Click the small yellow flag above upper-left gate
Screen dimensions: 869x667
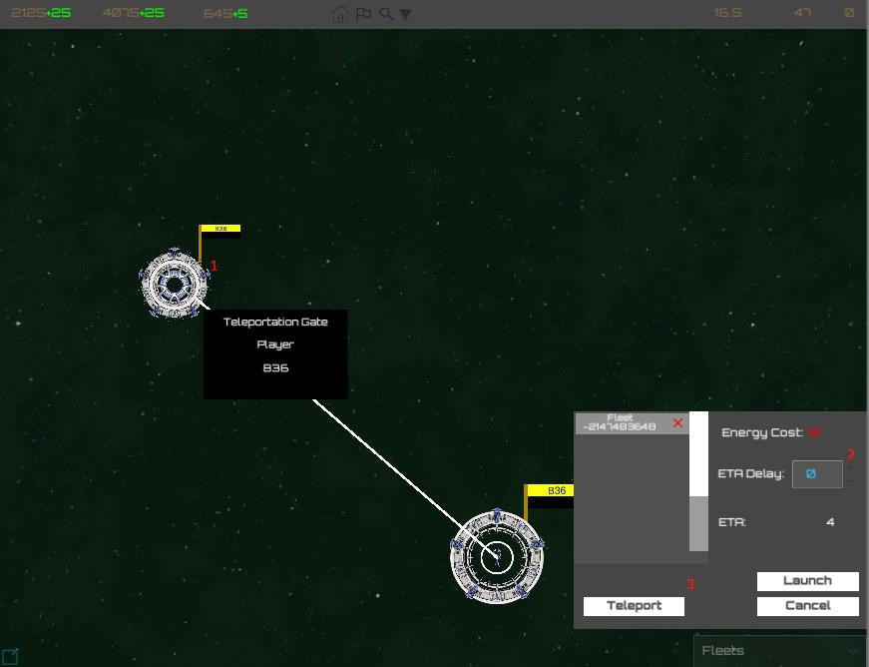[220, 229]
